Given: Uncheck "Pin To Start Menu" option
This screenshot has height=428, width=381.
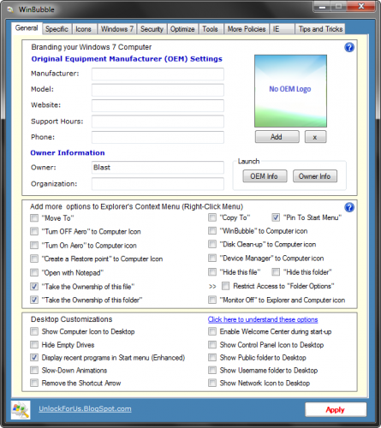Looking at the screenshot, I should pos(276,217).
